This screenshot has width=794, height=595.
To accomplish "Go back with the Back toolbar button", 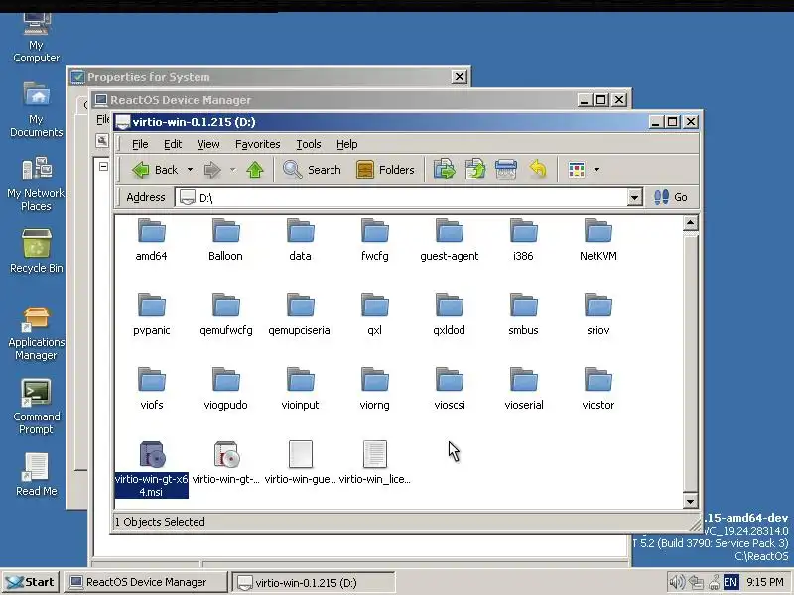I will coord(155,170).
